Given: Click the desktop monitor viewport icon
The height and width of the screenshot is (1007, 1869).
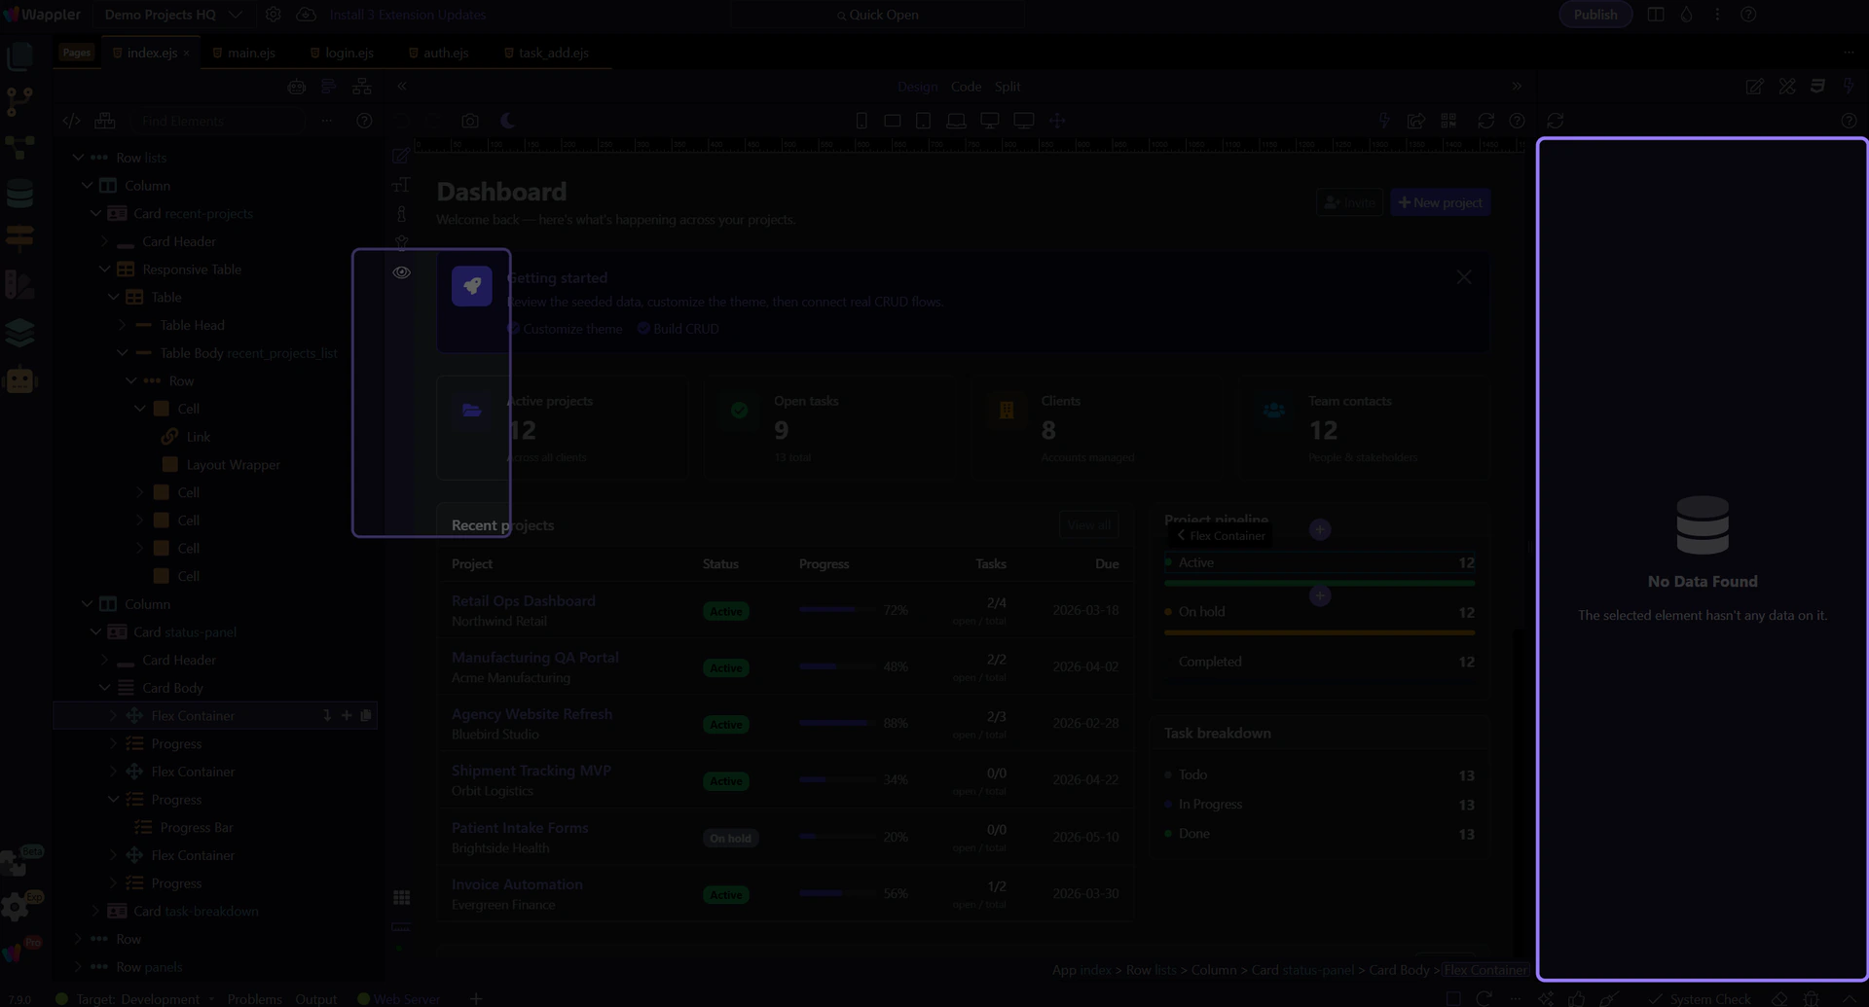Looking at the screenshot, I should tap(990, 122).
